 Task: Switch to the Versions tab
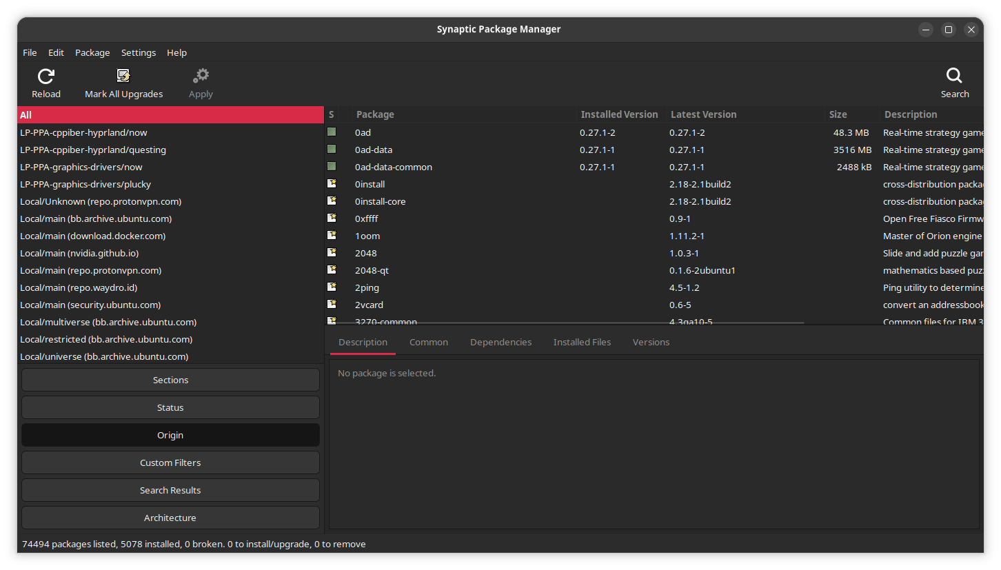point(650,342)
